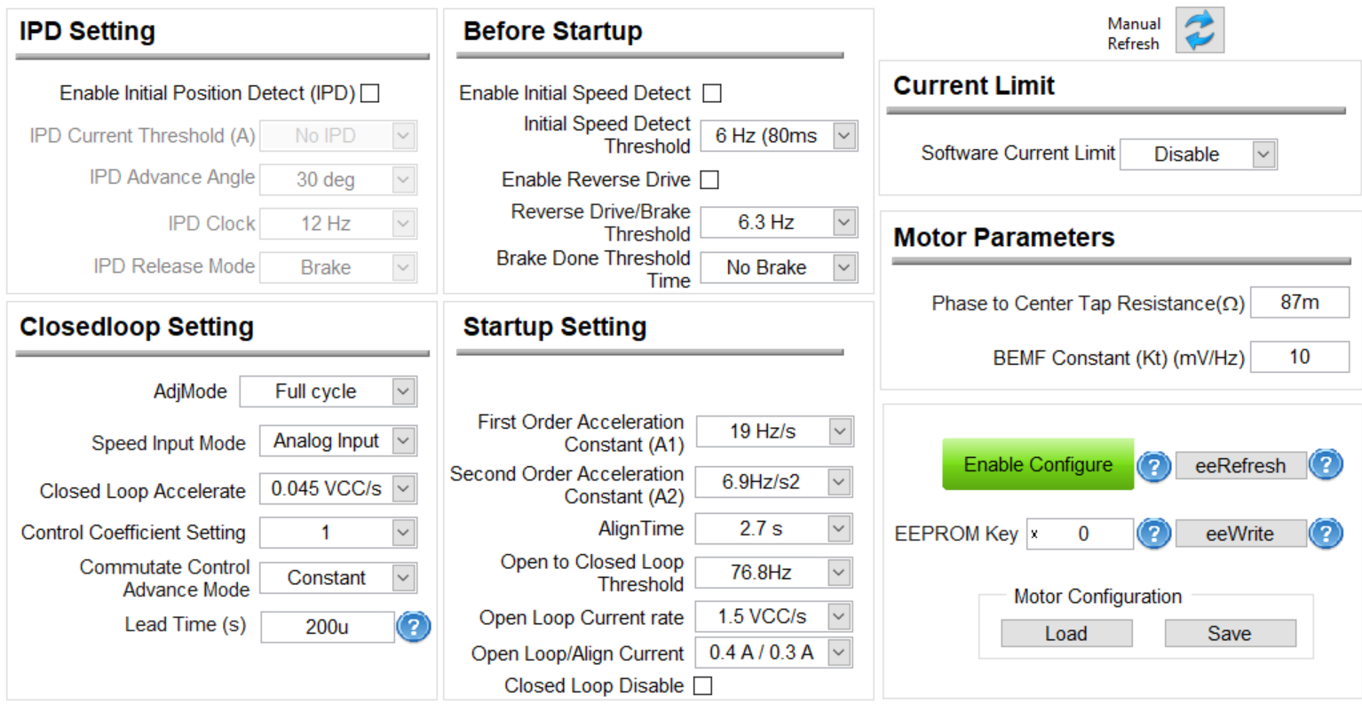Image resolution: width=1362 pixels, height=704 pixels.
Task: Click the eeRefresh button
Action: [x=1240, y=465]
